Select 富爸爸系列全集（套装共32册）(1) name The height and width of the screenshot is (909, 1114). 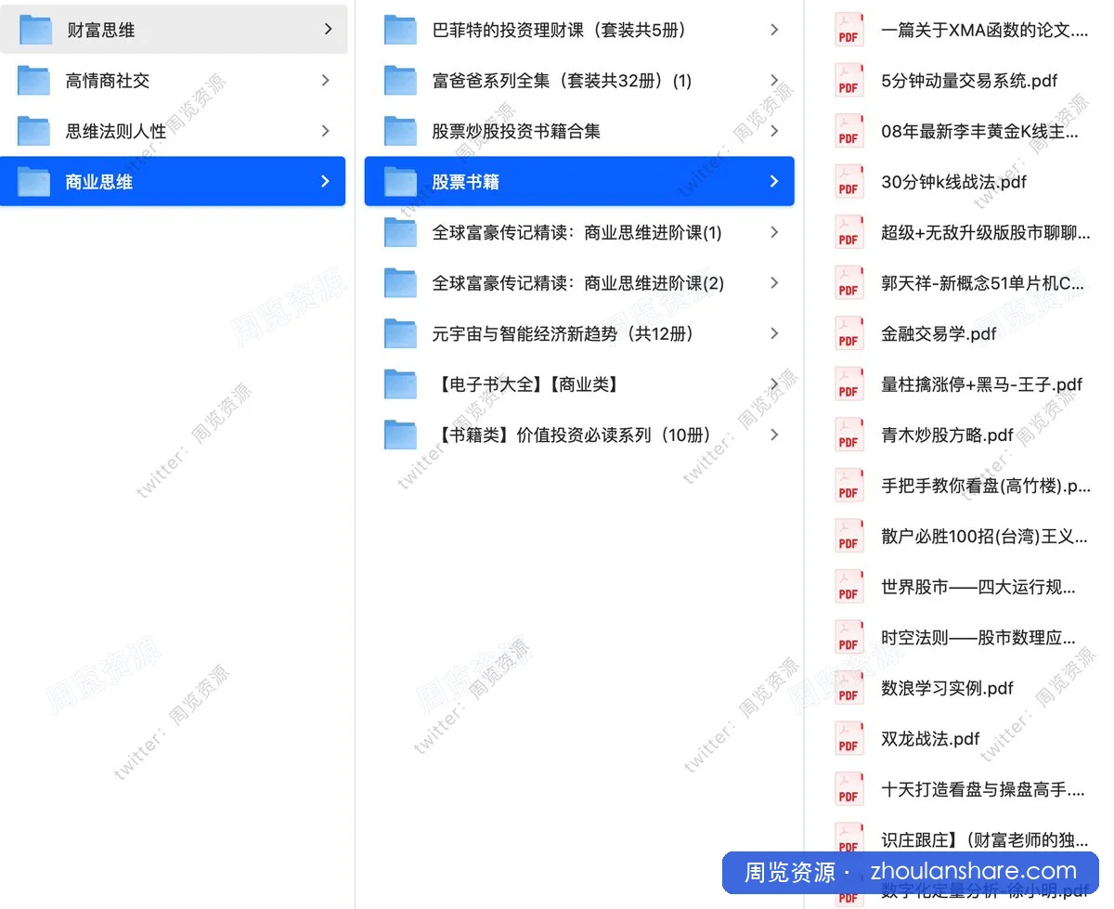pyautogui.click(x=563, y=81)
